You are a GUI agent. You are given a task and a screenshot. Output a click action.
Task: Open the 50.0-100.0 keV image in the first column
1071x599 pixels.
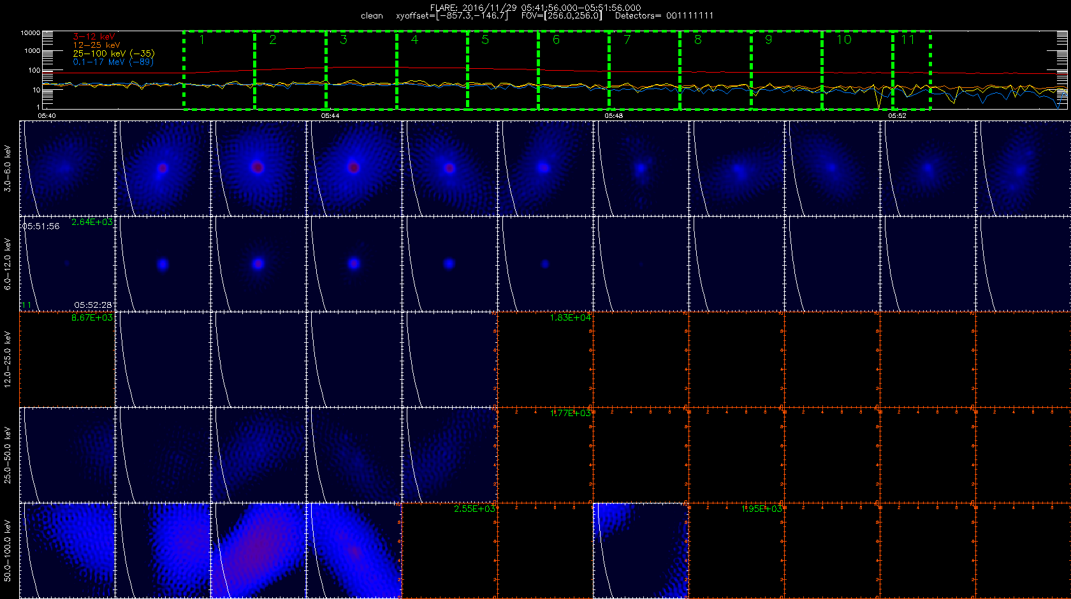(x=67, y=551)
